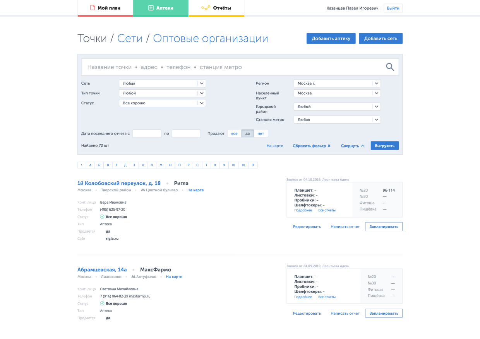Image resolution: width=480 pixels, height=339 pixels.
Task: Open the Регион dropdown showing Москва г.
Action: point(337,83)
